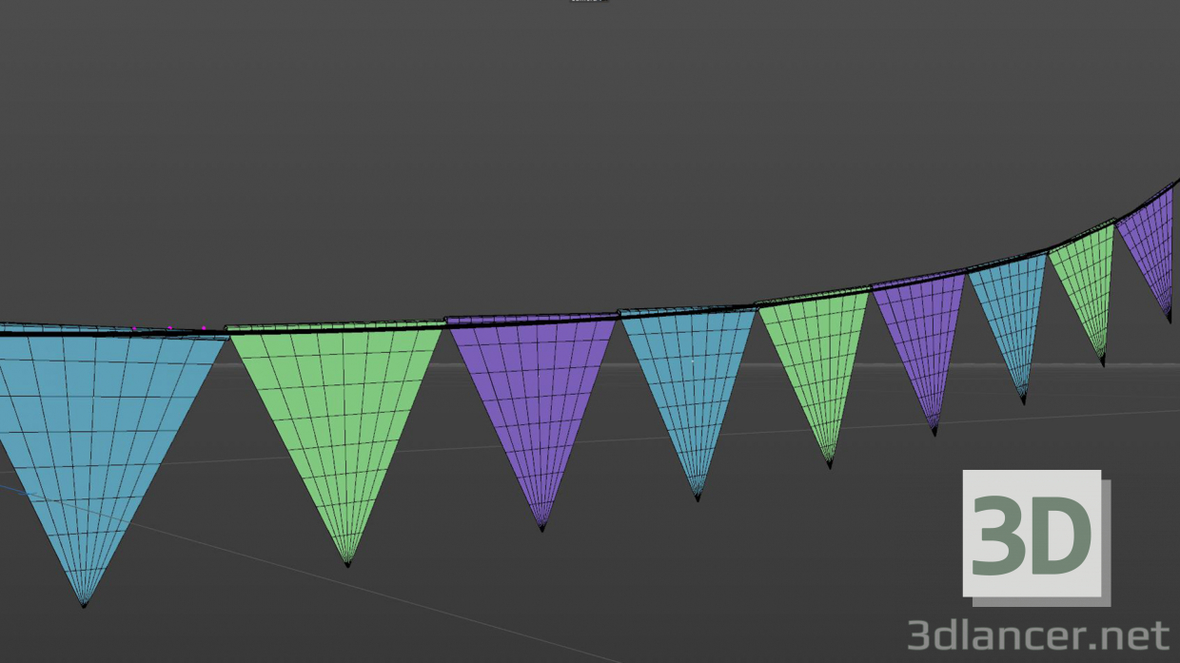The width and height of the screenshot is (1180, 663).
Task: Select the rightmost purple flag at screen edge
Action: click(x=1151, y=238)
